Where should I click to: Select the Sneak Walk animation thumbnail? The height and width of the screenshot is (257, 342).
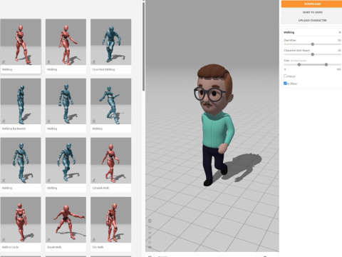[66, 220]
